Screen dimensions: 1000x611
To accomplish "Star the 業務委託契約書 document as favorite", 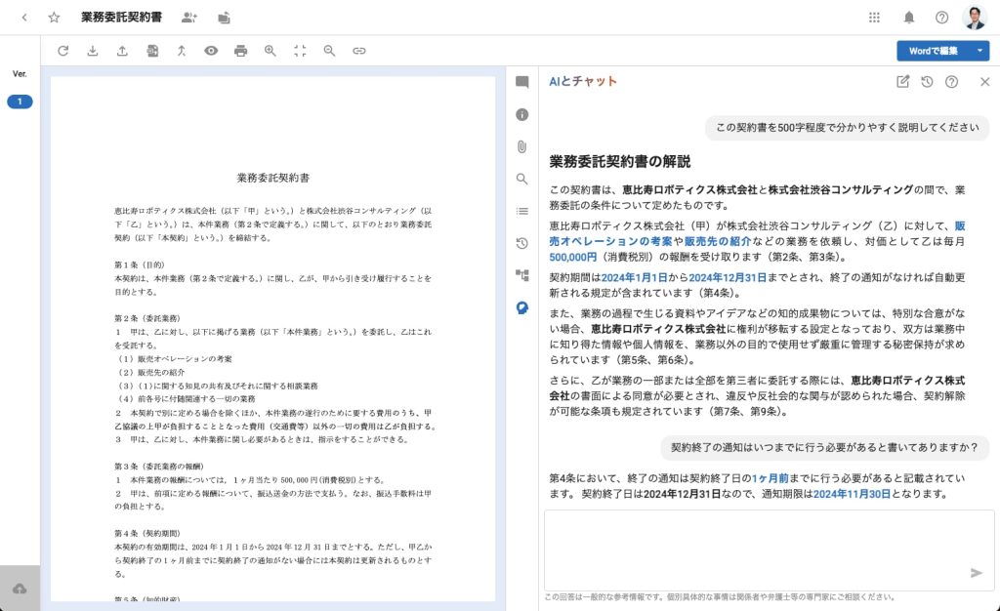I will (55, 18).
